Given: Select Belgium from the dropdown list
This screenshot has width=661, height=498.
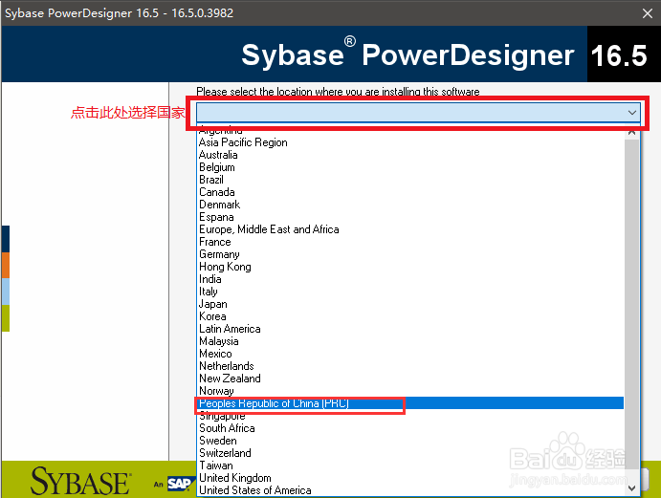Looking at the screenshot, I should [411, 167].
